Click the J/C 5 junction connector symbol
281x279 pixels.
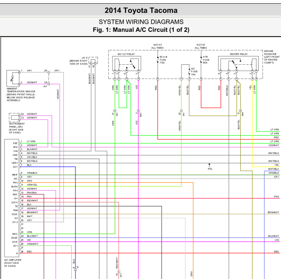tap(93, 61)
